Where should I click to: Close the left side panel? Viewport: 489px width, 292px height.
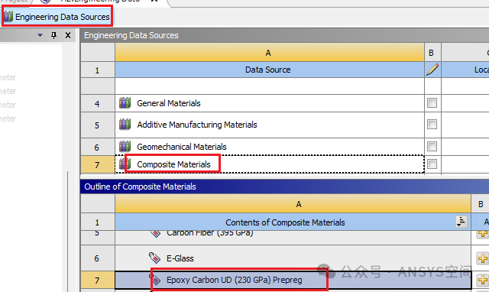click(x=68, y=35)
